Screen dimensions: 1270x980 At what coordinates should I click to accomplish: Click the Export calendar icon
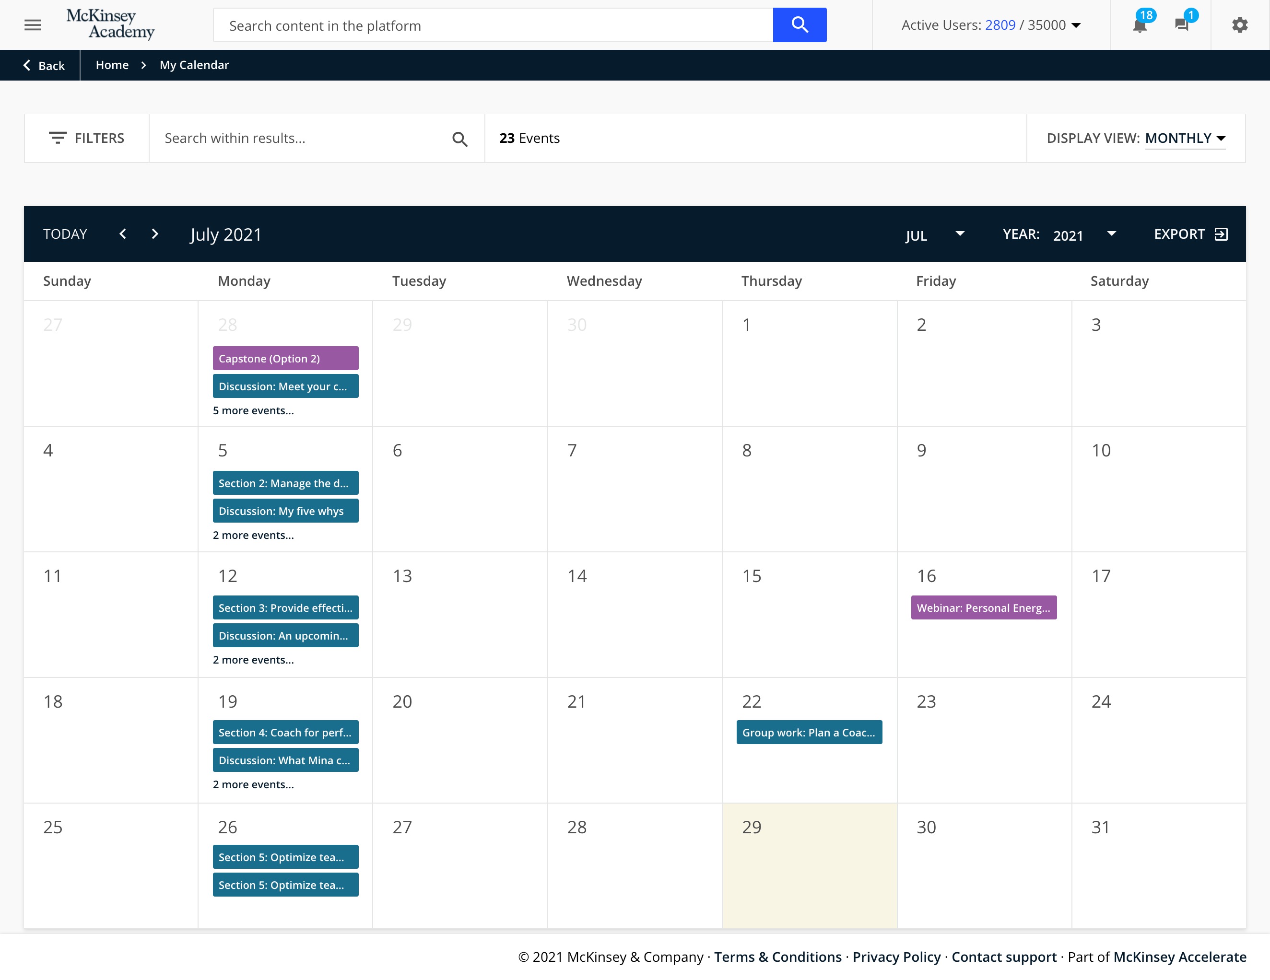pyautogui.click(x=1221, y=234)
